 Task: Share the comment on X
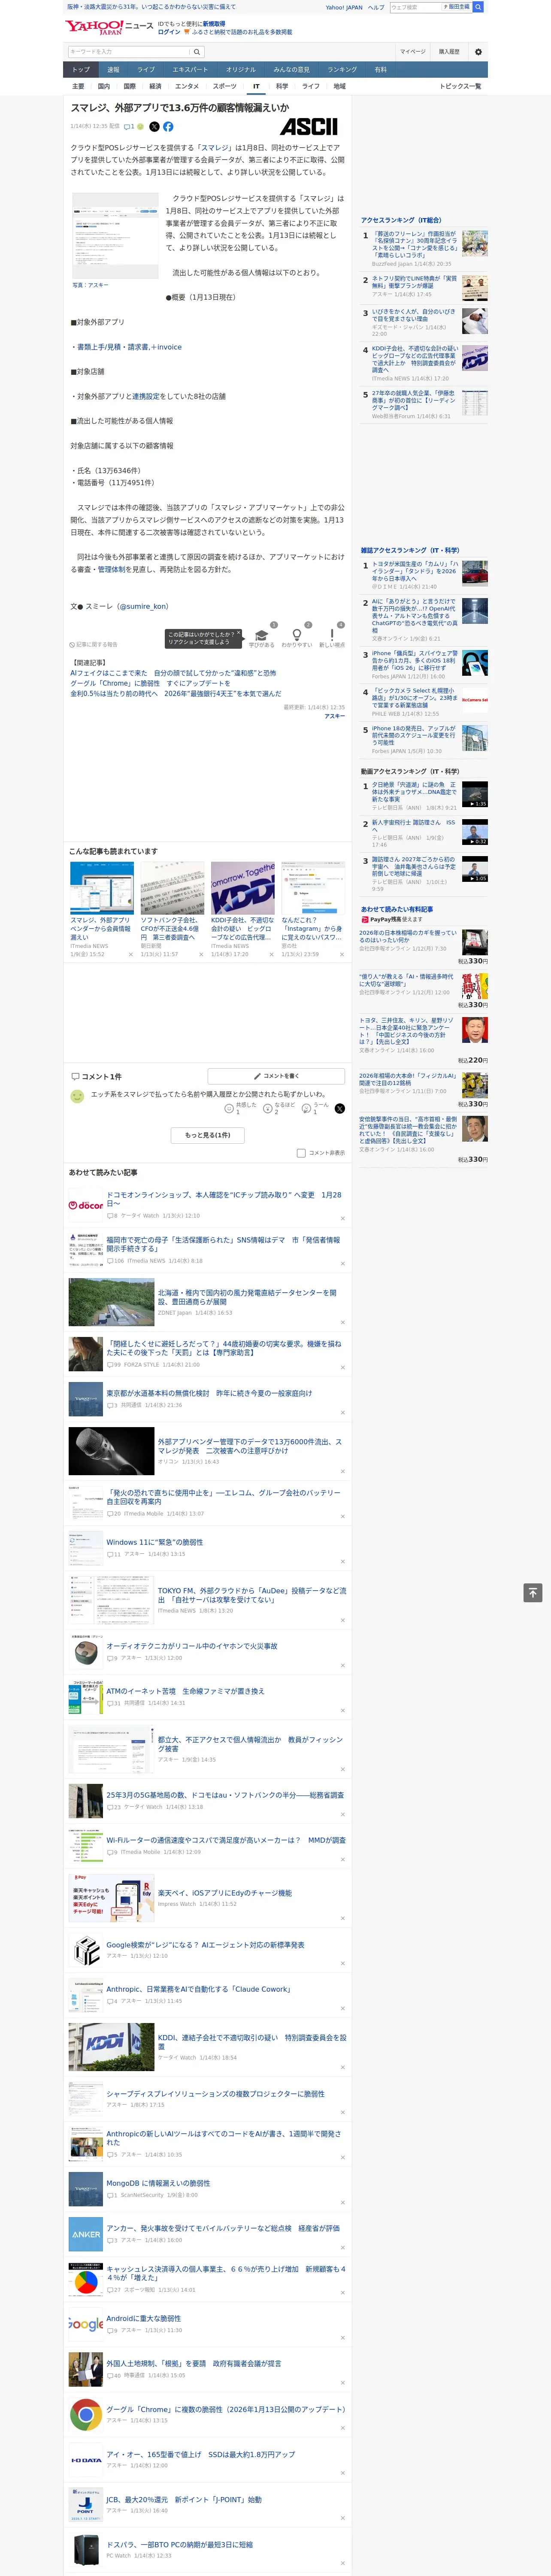click(340, 1108)
